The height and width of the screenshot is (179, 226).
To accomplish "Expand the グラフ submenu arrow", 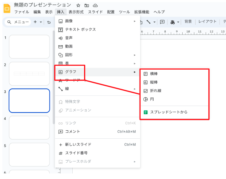I will (135, 72).
